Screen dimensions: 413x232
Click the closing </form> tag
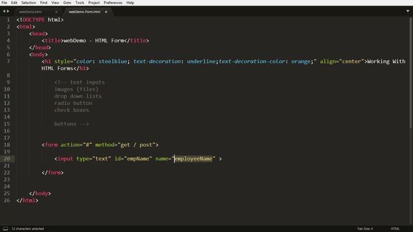click(52, 173)
